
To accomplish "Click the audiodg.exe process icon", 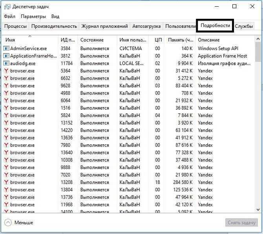I will [6, 63].
